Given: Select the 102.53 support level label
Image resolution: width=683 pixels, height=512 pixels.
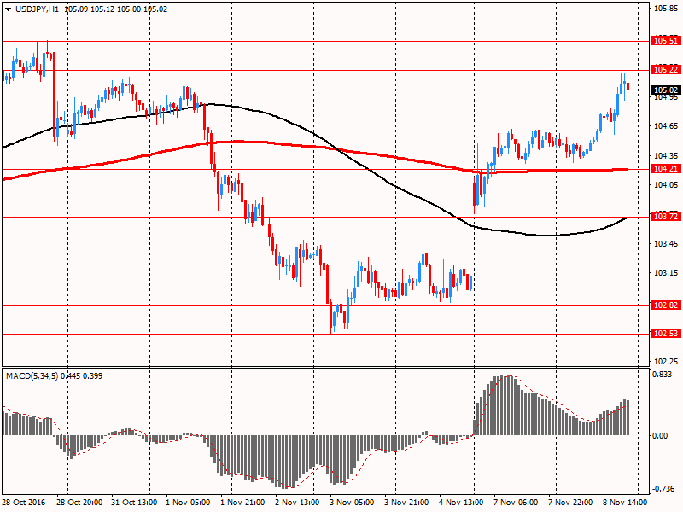Looking at the screenshot, I should click(665, 333).
